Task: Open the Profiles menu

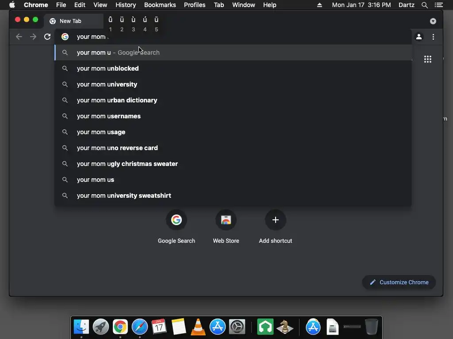Action: click(195, 5)
